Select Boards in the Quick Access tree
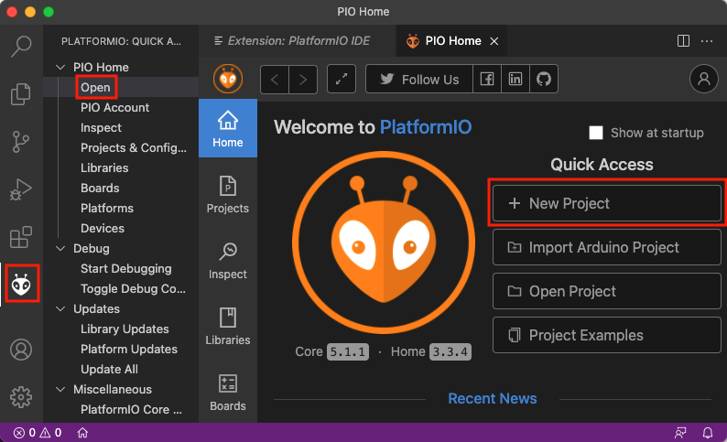Viewport: 727px width, 442px height. (100, 189)
